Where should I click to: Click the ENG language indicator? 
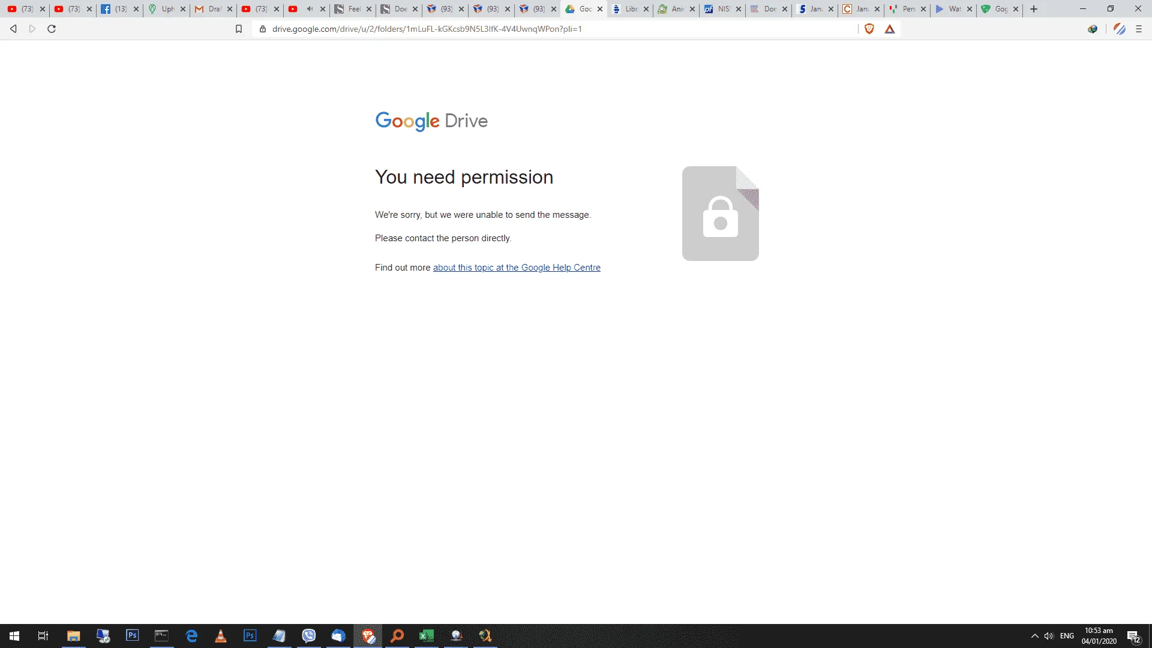[1067, 636]
